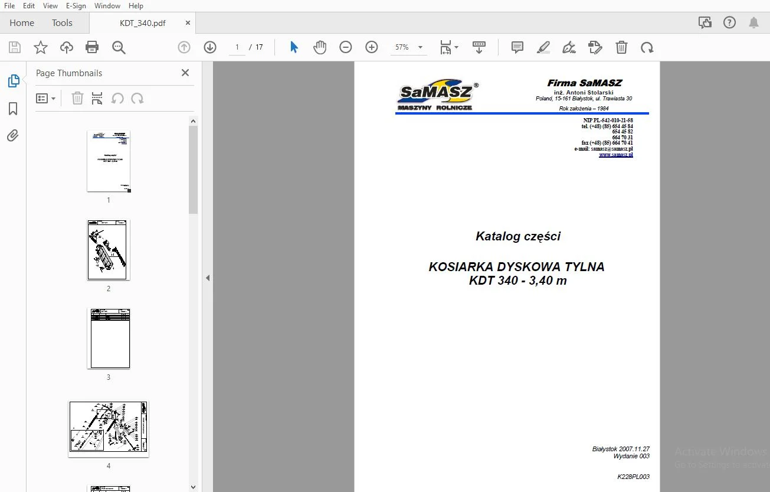Close the Page Thumbnails panel
The height and width of the screenshot is (492, 770).
(185, 73)
